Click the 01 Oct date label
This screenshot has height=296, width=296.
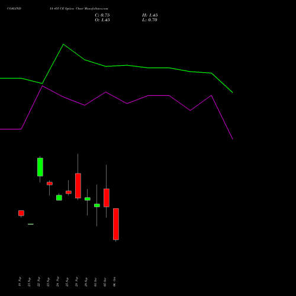[x=95, y=282]
